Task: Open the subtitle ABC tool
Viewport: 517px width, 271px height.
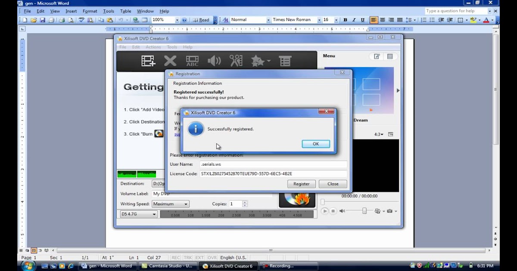Action: click(192, 61)
